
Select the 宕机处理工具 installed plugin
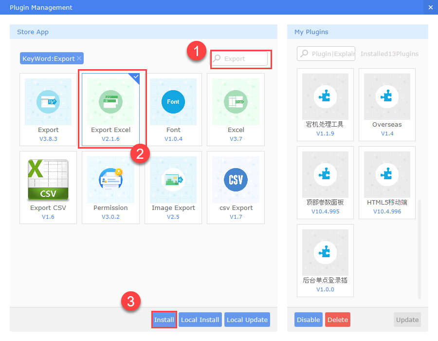click(325, 95)
